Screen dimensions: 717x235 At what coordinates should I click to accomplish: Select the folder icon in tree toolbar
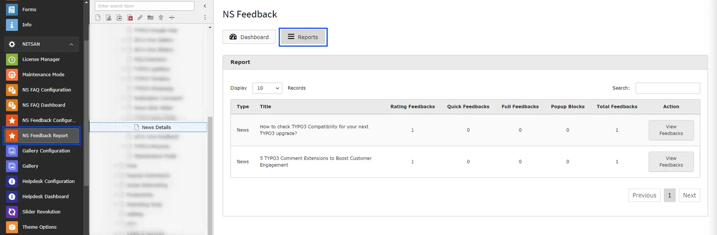click(151, 17)
